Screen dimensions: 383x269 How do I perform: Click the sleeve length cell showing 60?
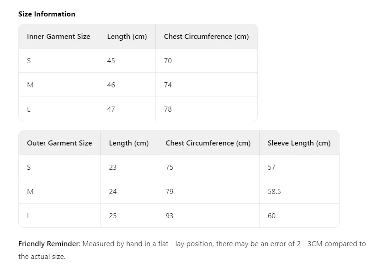point(271,216)
